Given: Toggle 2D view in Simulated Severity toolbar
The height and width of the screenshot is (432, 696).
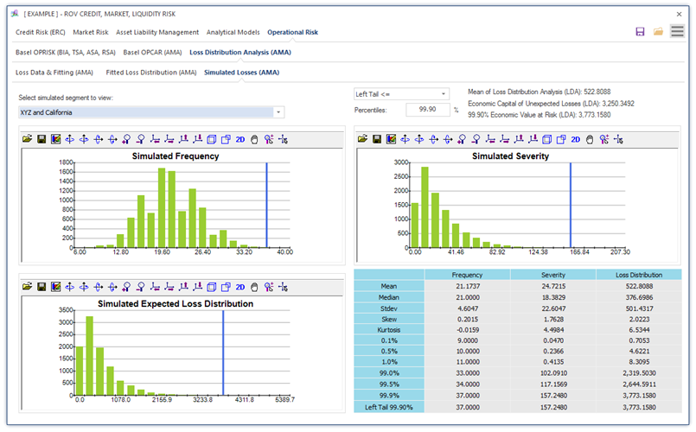Looking at the screenshot, I should click(575, 140).
